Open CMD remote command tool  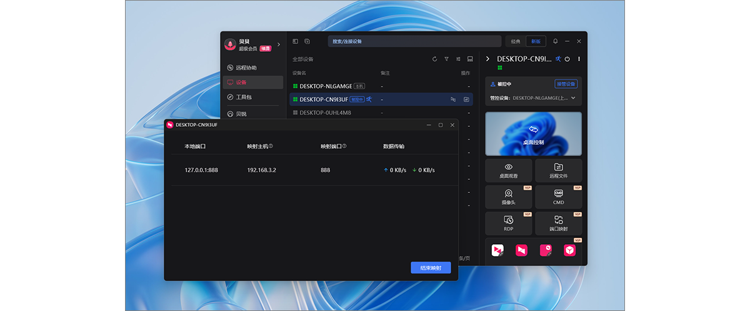pos(558,197)
